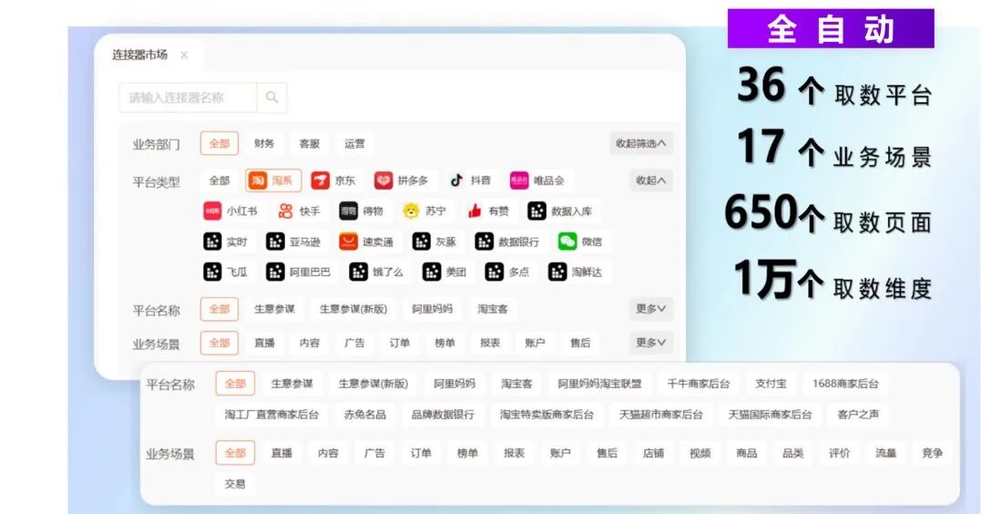The width and height of the screenshot is (981, 514).
Task: Select the 小红书 platform icon
Action: (212, 211)
